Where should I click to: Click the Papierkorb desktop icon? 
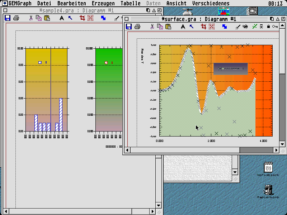[x=268, y=190]
